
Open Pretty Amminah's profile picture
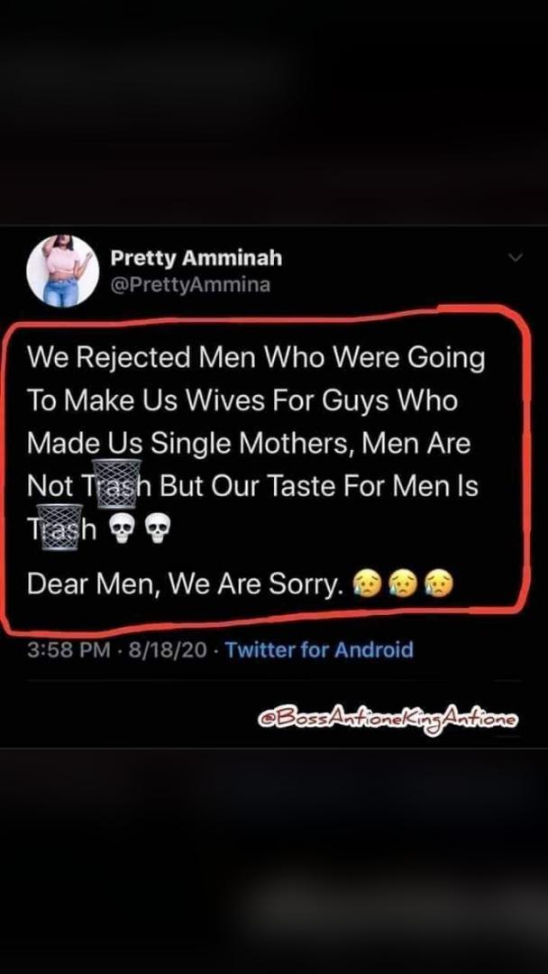pos(63,271)
